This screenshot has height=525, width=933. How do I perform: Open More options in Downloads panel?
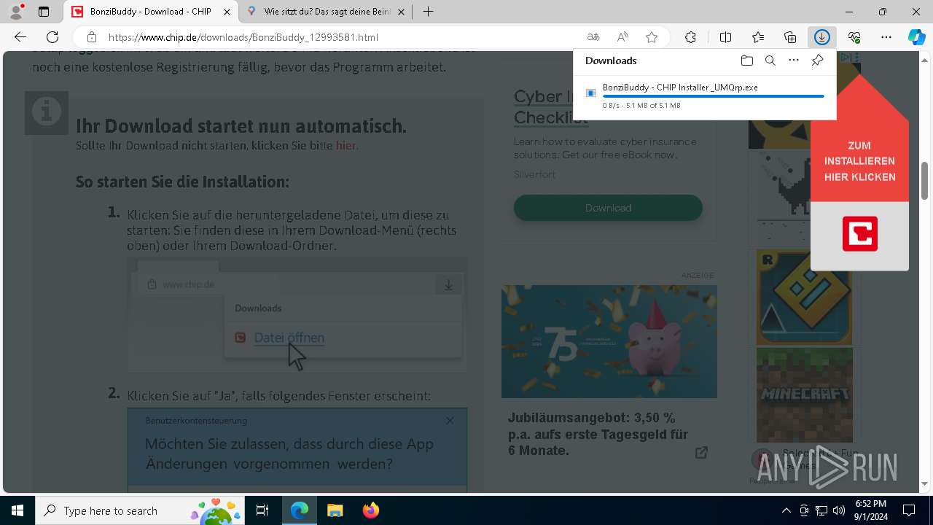794,61
